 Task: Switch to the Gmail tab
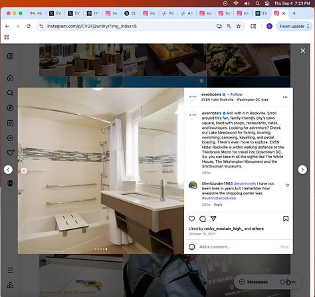pyautogui.click(x=37, y=13)
